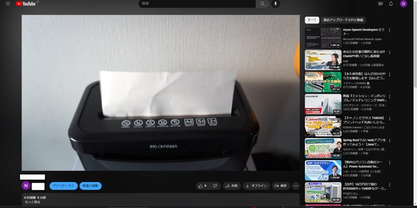Download video with オフライン button
Image resolution: width=417 pixels, height=208 pixels.
(256, 186)
